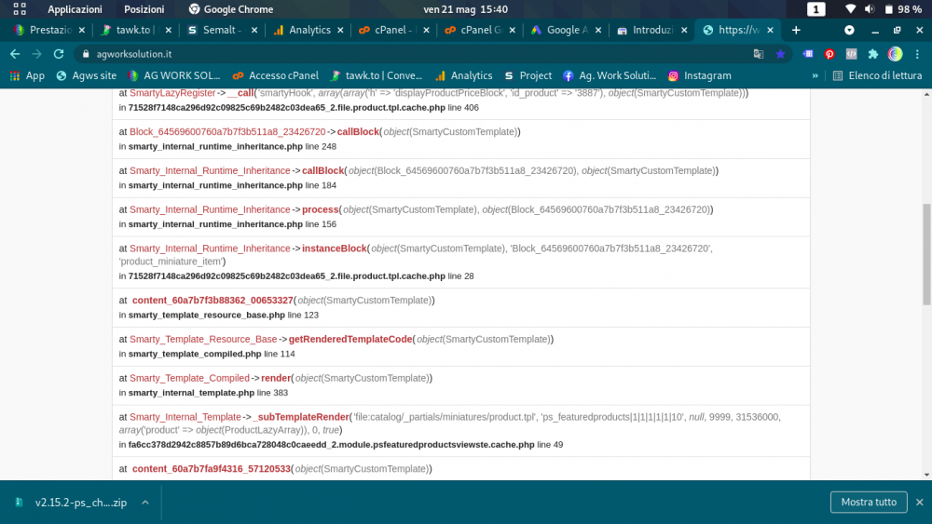This screenshot has height=524, width=932.
Task: Open the Agws site bookmark
Action: click(x=86, y=76)
